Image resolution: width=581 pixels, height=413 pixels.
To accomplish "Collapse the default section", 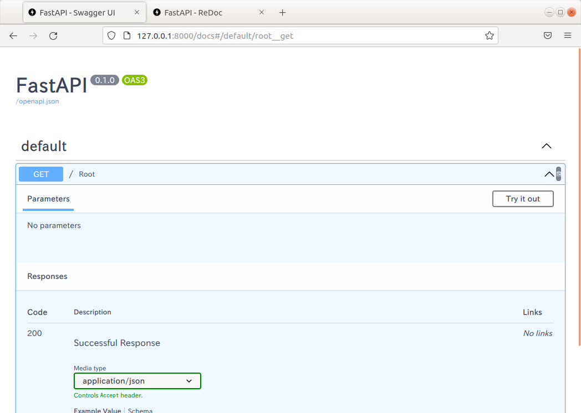I will (x=546, y=146).
